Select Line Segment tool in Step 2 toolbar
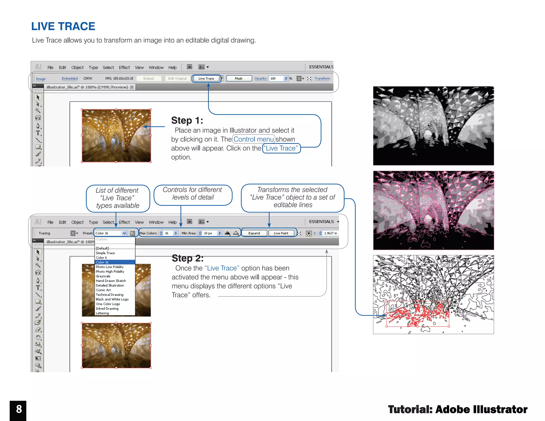The image size is (545, 421). [x=38, y=295]
